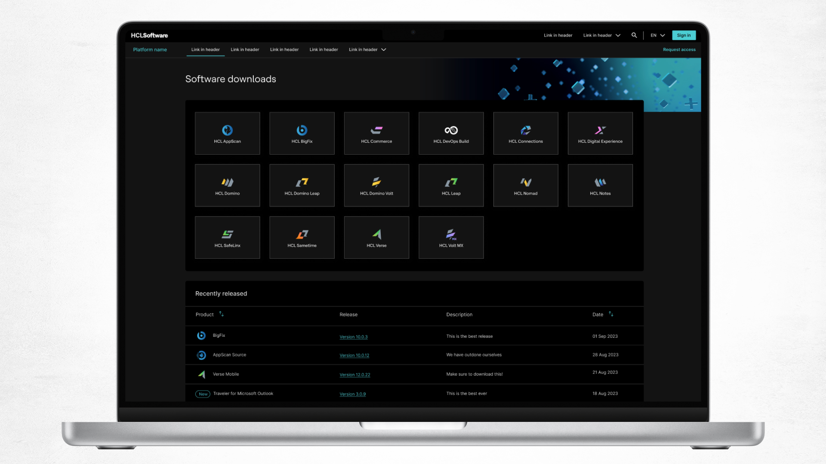Click the Verse Mobile row icon
This screenshot has width=826, height=464.
click(x=201, y=374)
